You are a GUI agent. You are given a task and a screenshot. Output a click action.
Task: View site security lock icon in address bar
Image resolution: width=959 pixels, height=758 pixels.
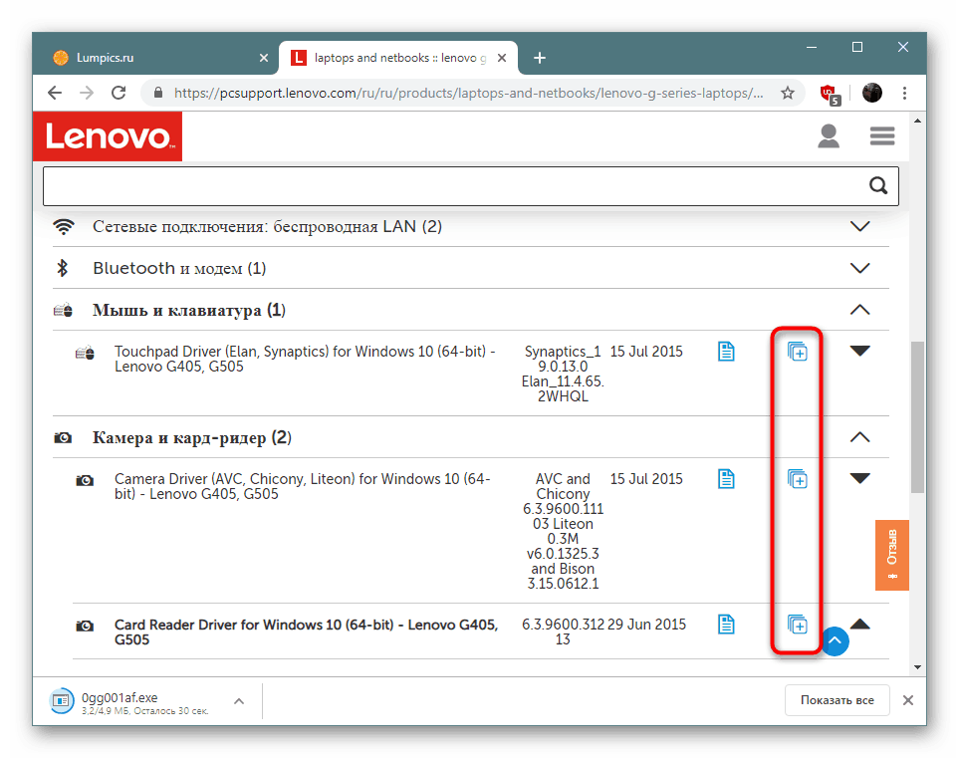point(158,93)
